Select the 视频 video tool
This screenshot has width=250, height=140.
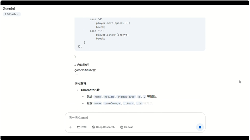pos(82,127)
